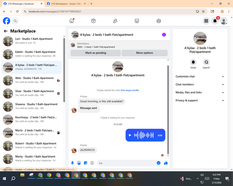Open Chrome three-dot menu
Image resolution: width=233 pixels, height=186 pixels.
coord(229,11)
